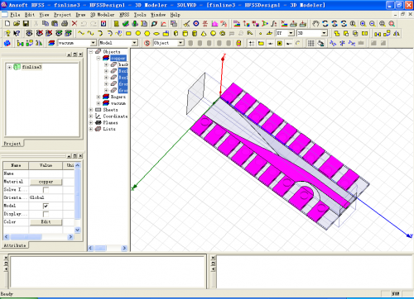Select the Draw cylinder tool
The width and height of the screenshot is (414, 299).
tap(185, 34)
